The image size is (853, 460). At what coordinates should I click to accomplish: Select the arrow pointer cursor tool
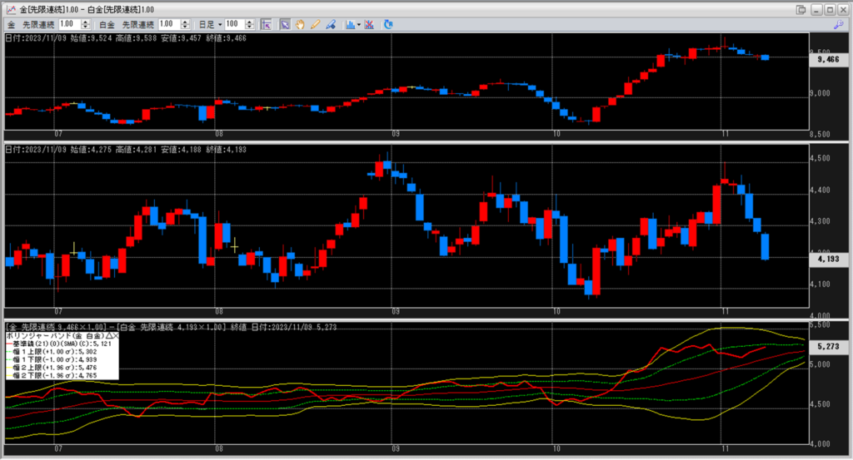click(285, 25)
